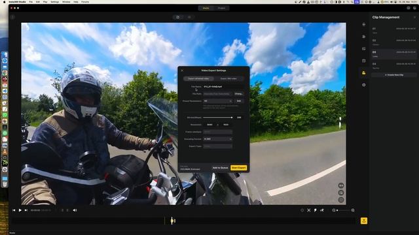Click the Create New Clip button
This screenshot has width=419, height=235.
click(x=394, y=75)
